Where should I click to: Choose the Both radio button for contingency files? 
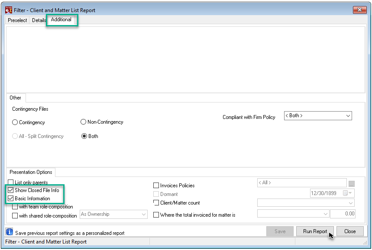tap(84, 136)
